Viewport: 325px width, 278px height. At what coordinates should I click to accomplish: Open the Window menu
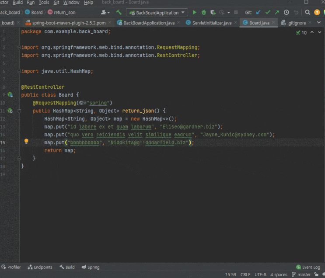[x=71, y=3]
